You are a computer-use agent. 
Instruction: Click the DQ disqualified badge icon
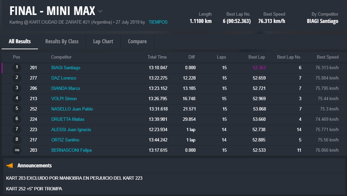(17, 150)
